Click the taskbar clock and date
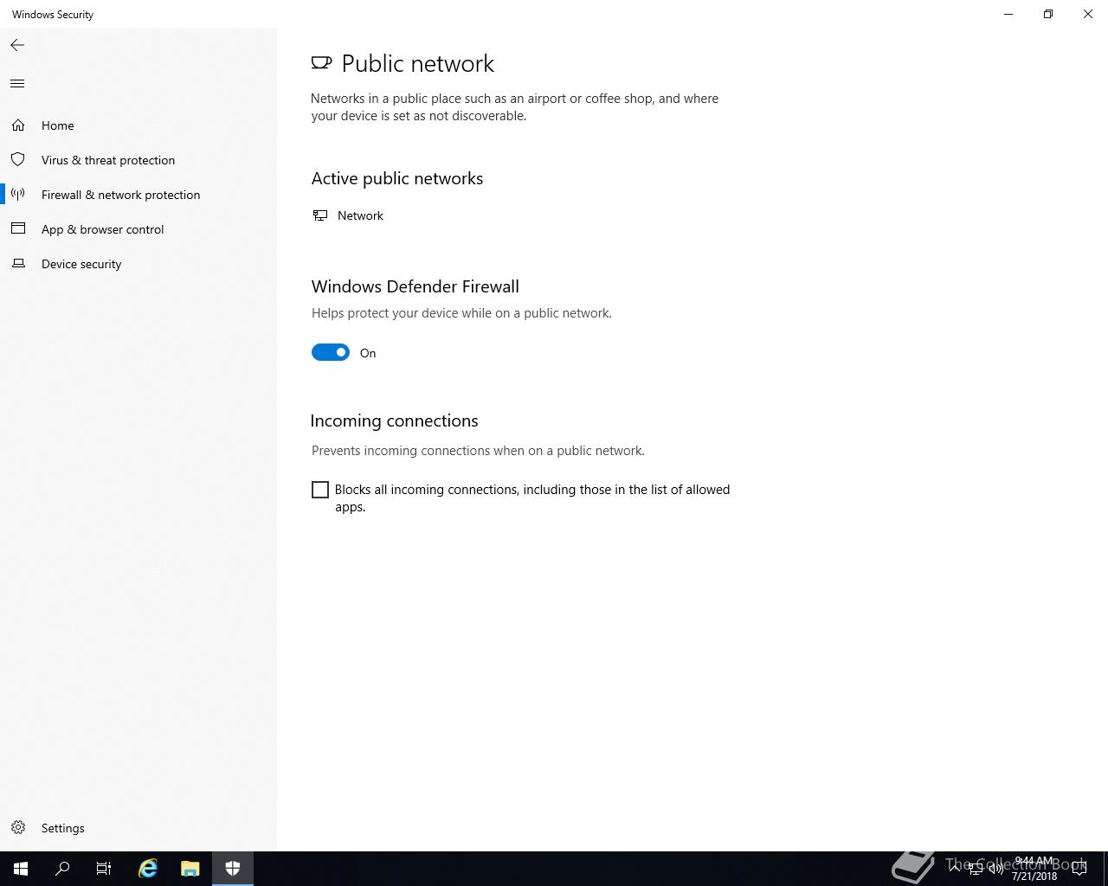This screenshot has height=886, width=1108. click(x=1034, y=869)
